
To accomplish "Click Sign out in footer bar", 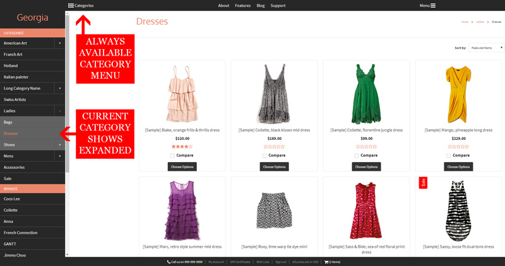I will click(281, 262).
